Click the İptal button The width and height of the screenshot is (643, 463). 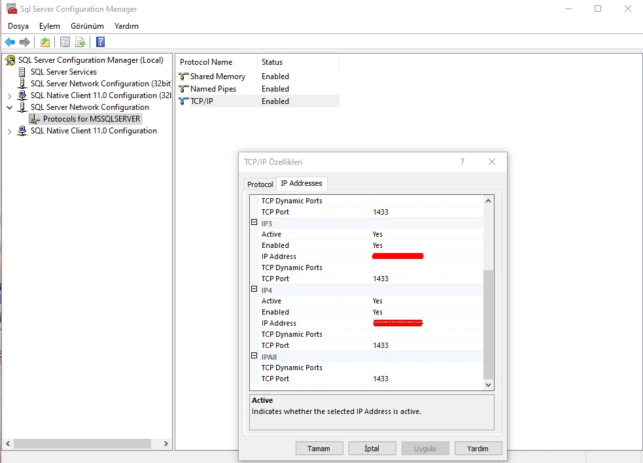(x=372, y=448)
